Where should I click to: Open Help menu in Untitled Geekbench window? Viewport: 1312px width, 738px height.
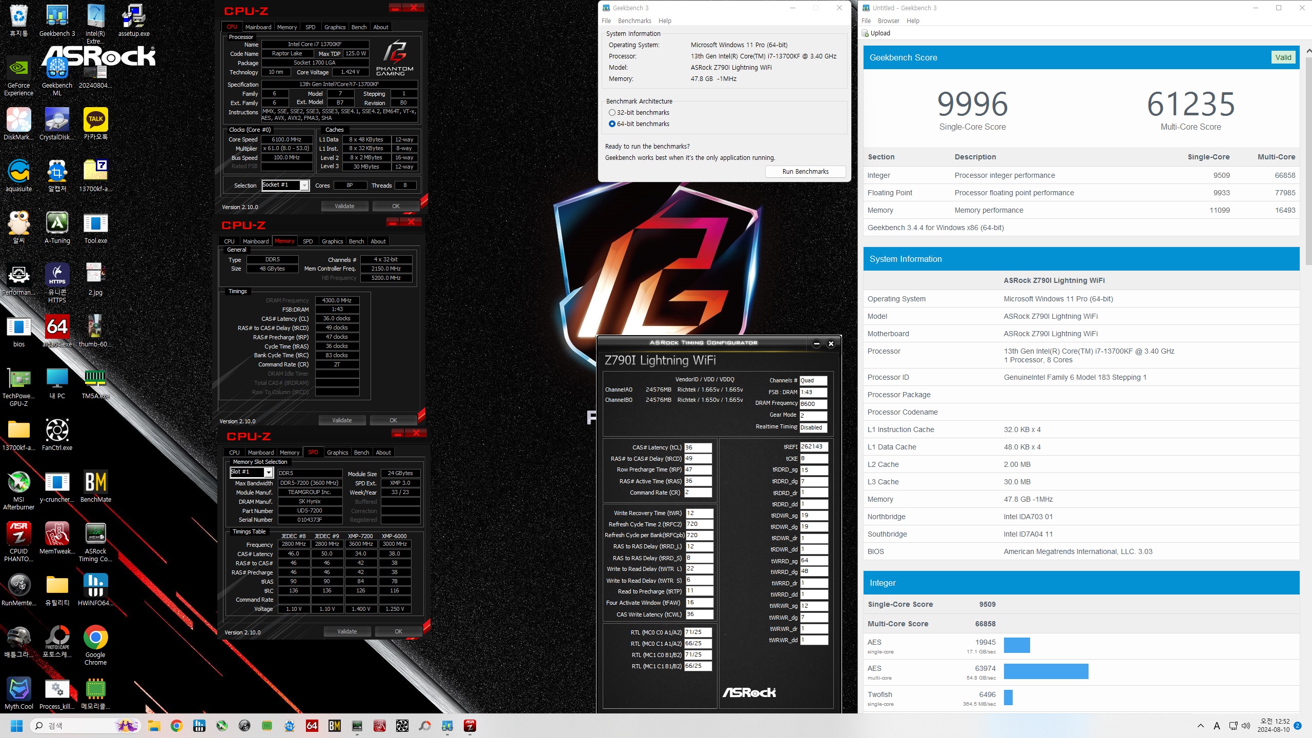[913, 21]
